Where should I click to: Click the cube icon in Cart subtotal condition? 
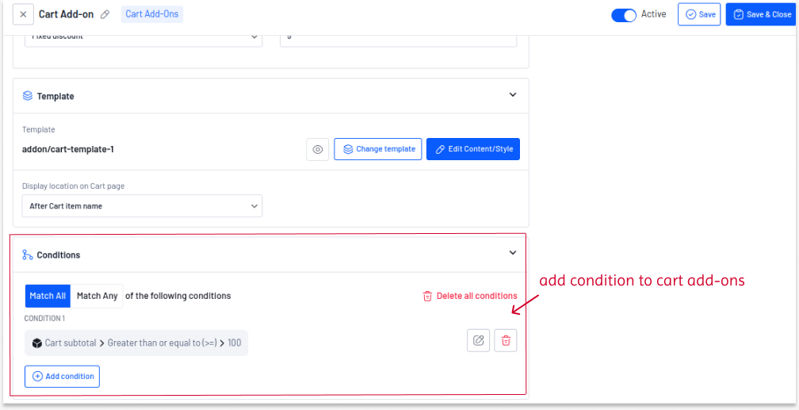click(x=36, y=343)
